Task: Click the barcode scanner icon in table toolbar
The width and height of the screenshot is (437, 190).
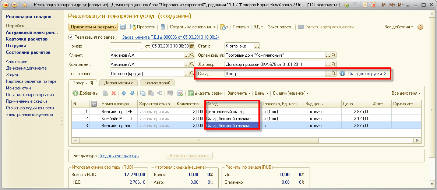Action: 170,94
